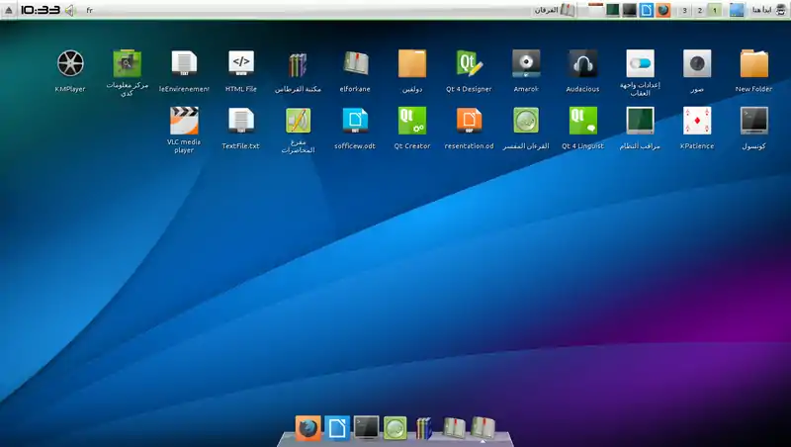
Task: Launch VLC media player
Action: (184, 122)
